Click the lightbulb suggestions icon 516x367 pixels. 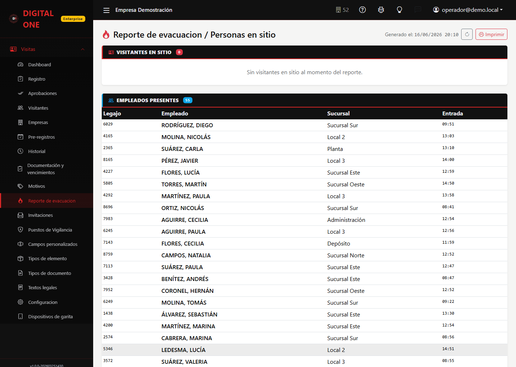[x=399, y=10]
